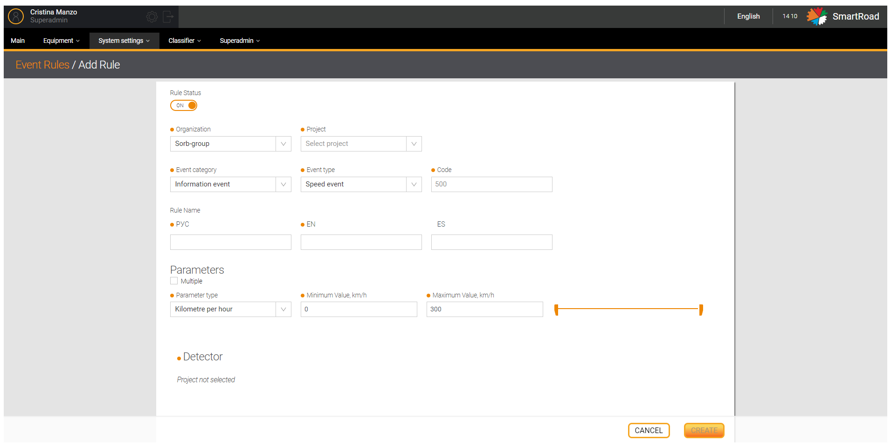The image size is (891, 448).
Task: Click the 14 10 clock display
Action: [x=790, y=16]
